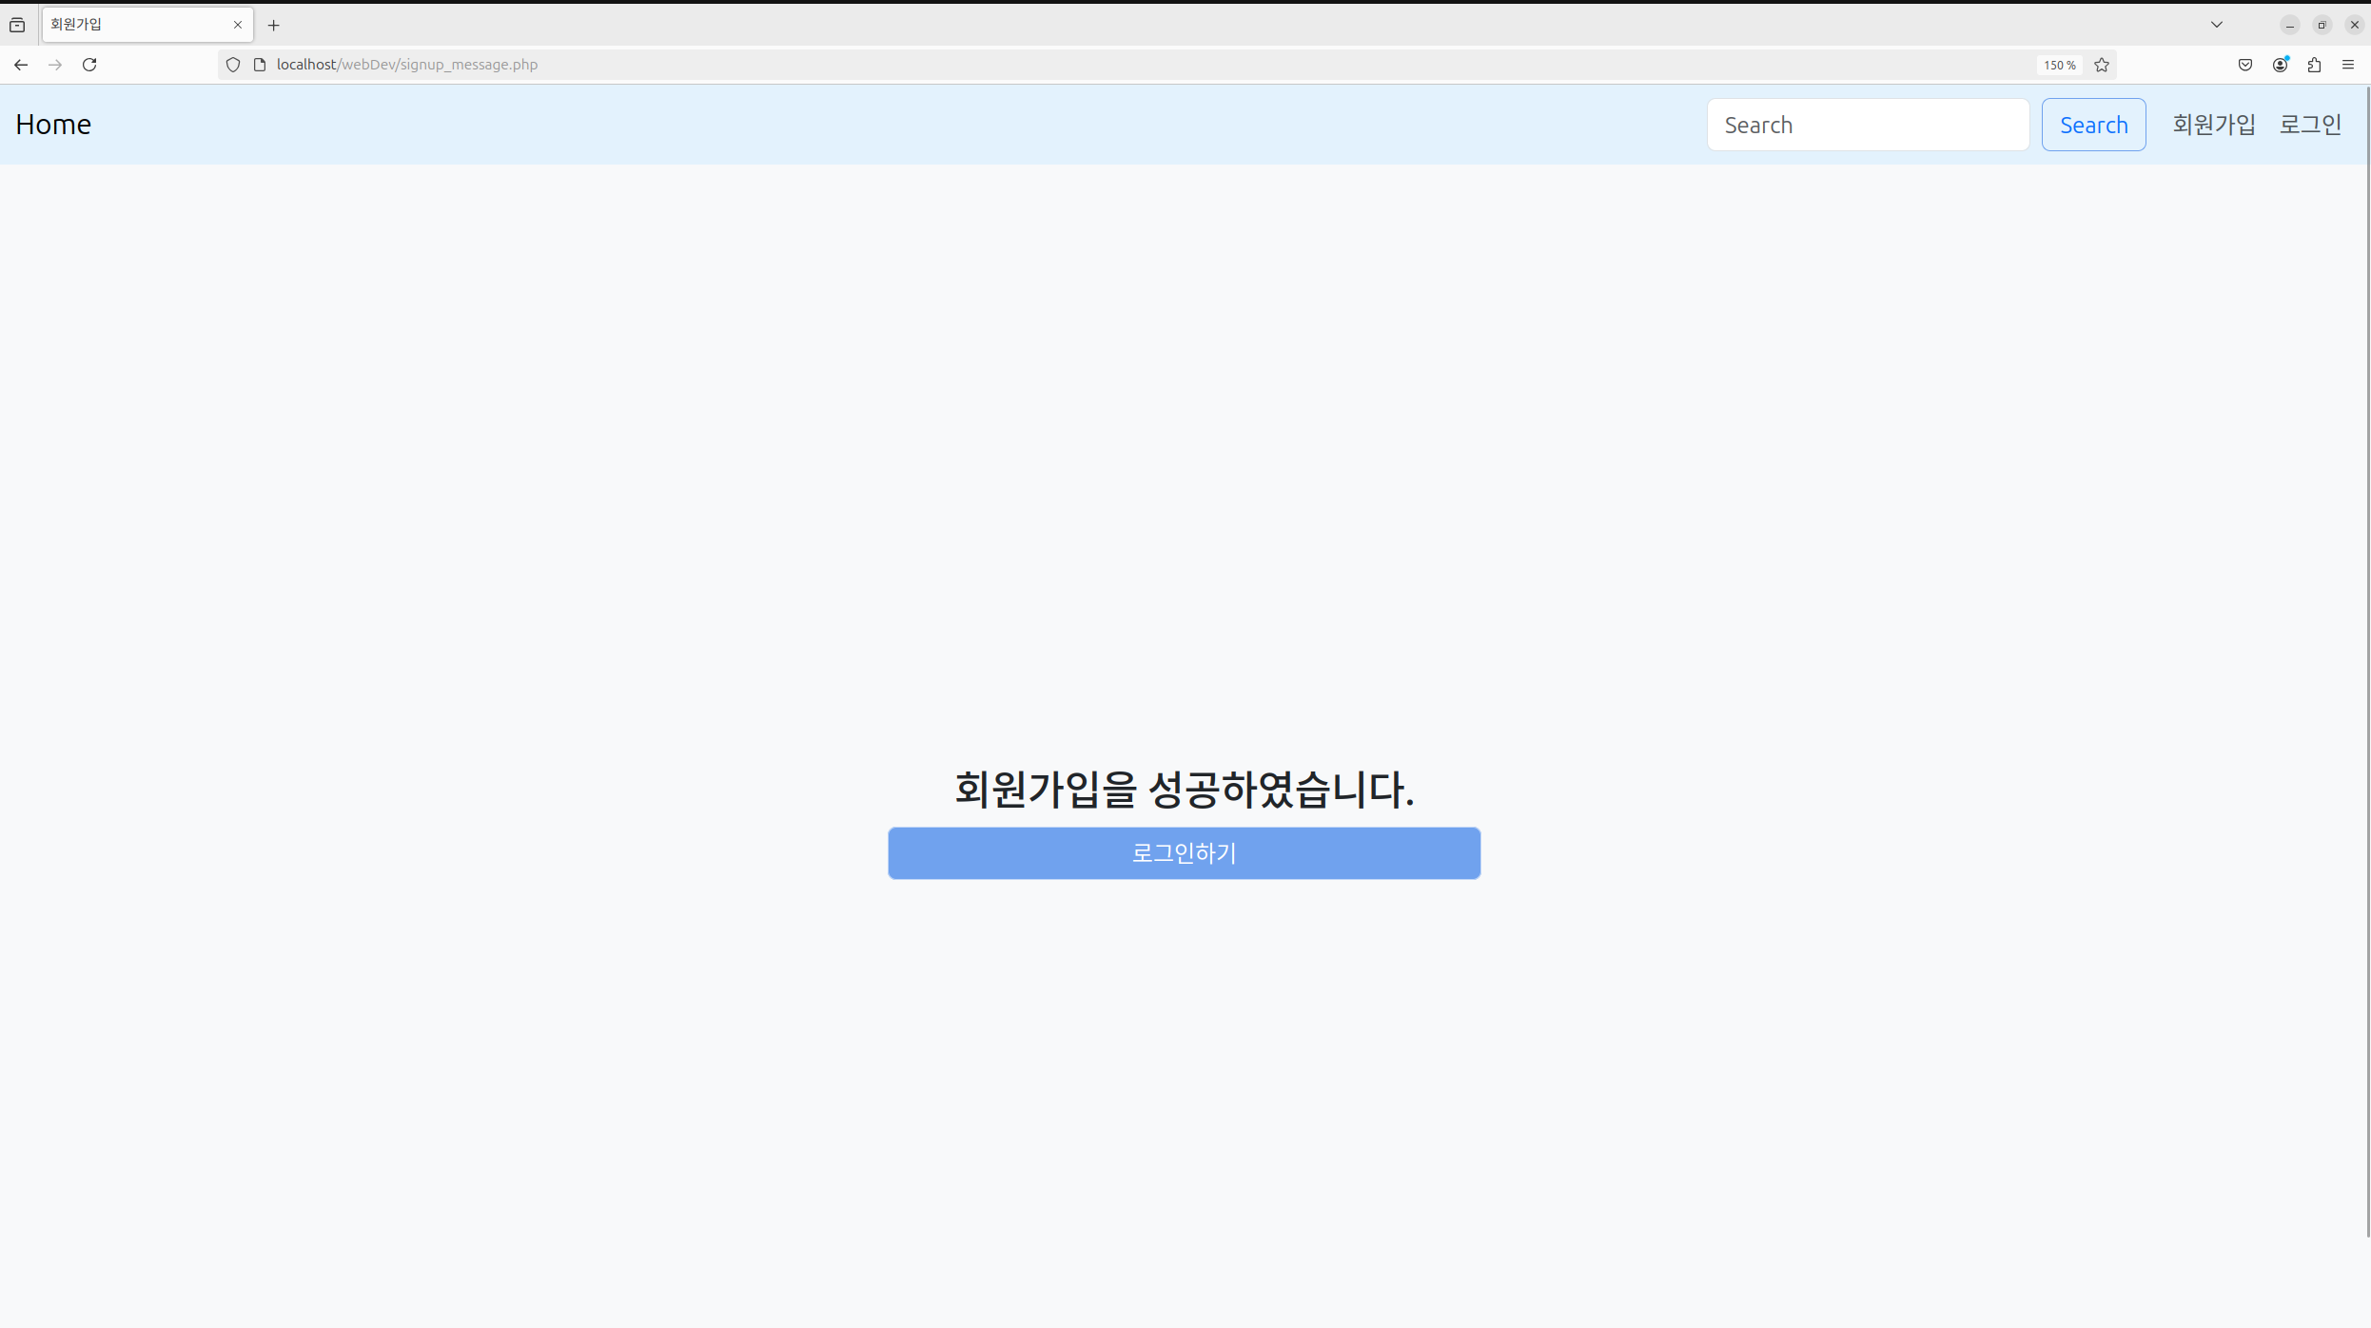View page info via the document icon
This screenshot has width=2371, height=1328.
click(260, 64)
